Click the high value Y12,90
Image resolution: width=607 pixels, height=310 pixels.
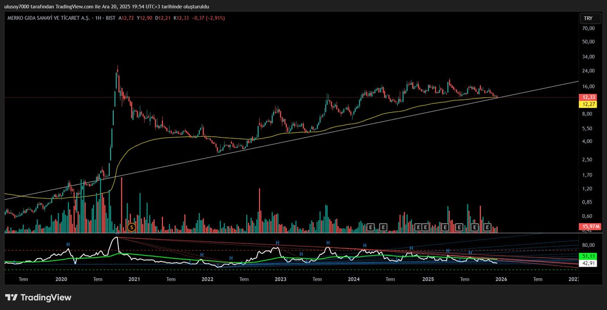146,18
